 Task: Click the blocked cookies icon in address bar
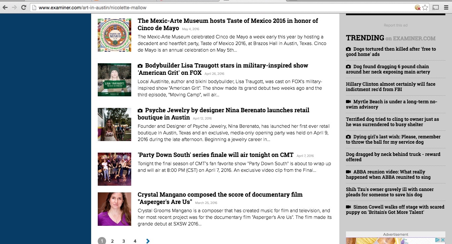pyautogui.click(x=418, y=7)
